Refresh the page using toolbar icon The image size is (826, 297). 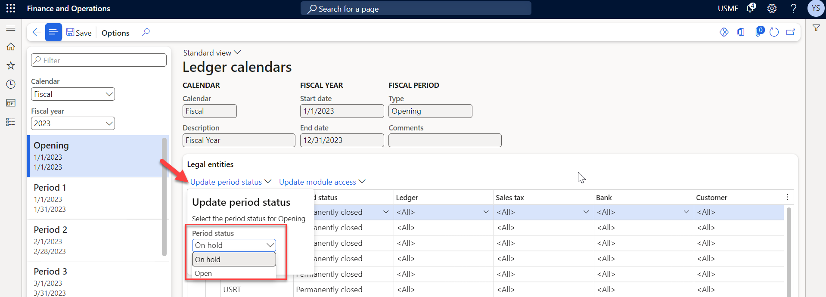[774, 32]
